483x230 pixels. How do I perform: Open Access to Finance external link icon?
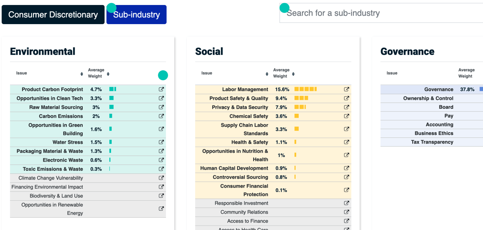[x=346, y=221]
